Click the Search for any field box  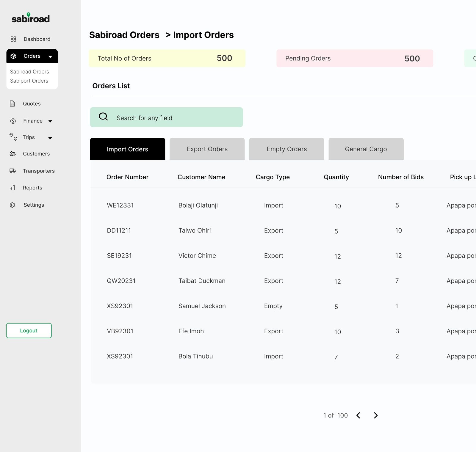[x=166, y=117]
